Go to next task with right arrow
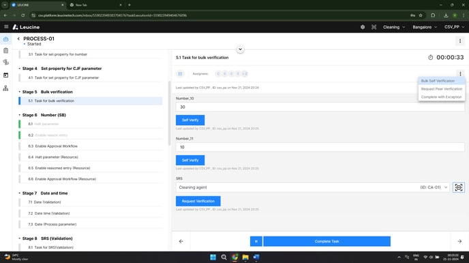Viewport: 469px width, 263px height. tap(459, 241)
